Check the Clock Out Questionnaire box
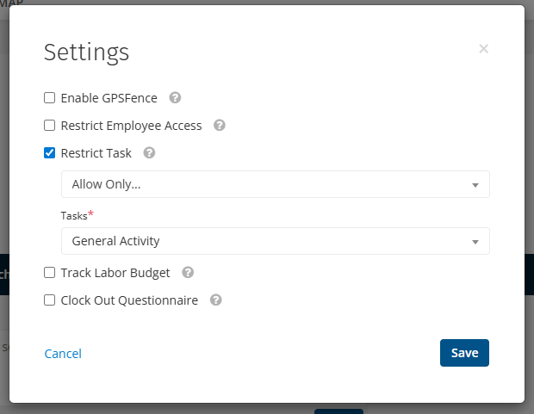534x414 pixels. [x=50, y=300]
